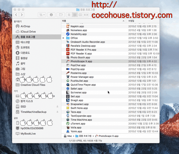
Task: Click the Seil.app icon
Action: (68, 96)
